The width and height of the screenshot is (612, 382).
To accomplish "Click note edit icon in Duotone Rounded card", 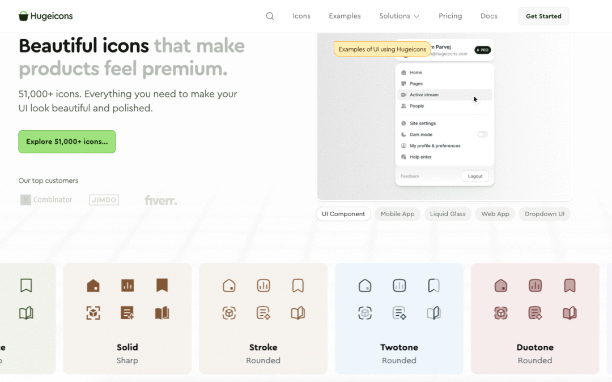I will coord(535,312).
